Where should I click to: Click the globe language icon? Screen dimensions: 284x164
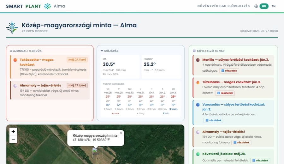[x=256, y=6]
